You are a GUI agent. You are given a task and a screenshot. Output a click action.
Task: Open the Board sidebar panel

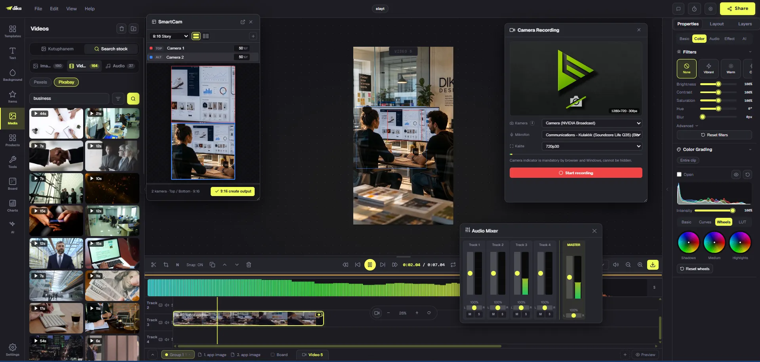[12, 184]
